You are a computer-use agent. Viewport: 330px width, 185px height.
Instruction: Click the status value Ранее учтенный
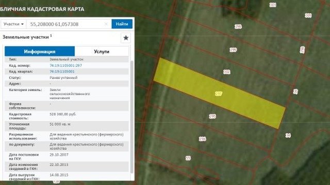(x=63, y=78)
